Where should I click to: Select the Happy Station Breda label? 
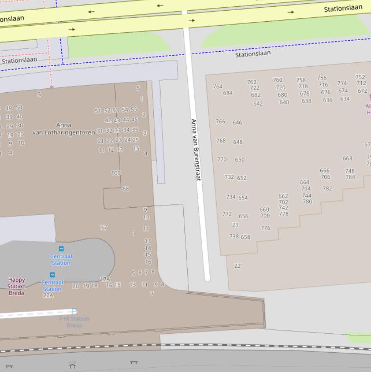point(16,286)
